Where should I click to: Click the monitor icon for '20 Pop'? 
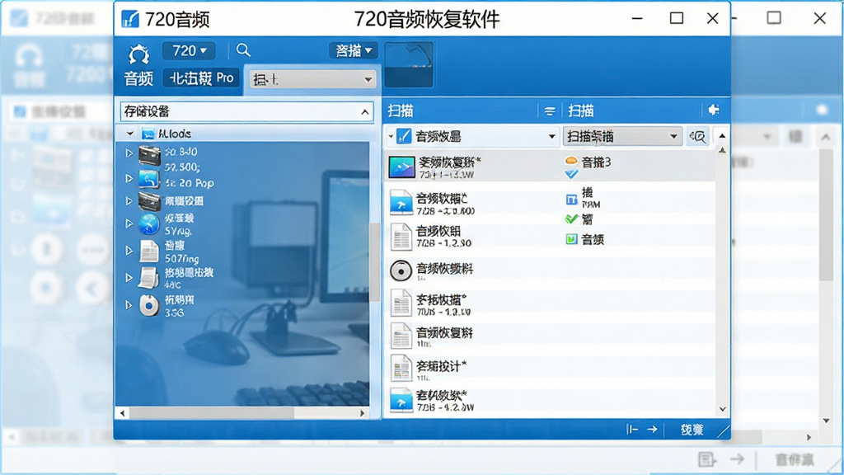[148, 179]
